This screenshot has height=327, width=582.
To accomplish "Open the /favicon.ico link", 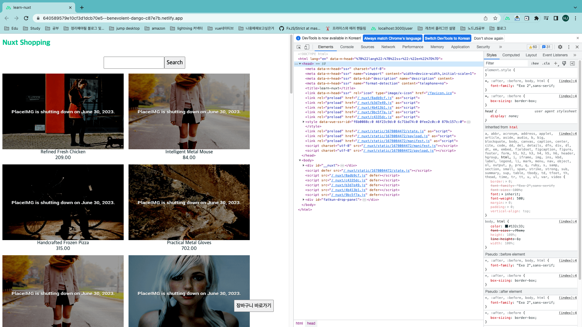I will tap(440, 93).
